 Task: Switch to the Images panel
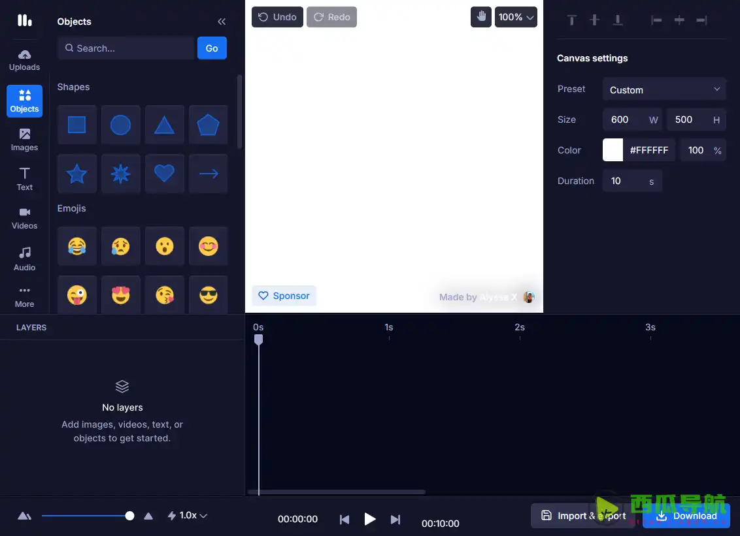tap(24, 138)
